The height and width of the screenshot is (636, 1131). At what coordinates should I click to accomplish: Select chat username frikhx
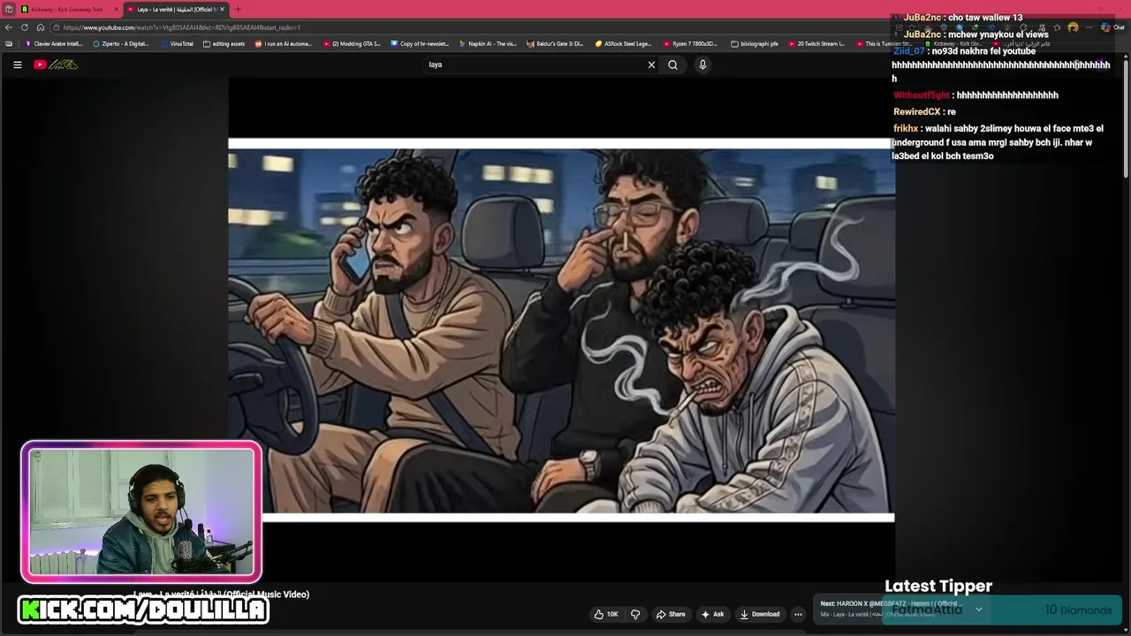click(x=906, y=128)
